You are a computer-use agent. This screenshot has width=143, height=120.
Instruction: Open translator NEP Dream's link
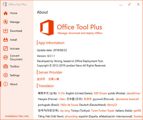click(100, 93)
